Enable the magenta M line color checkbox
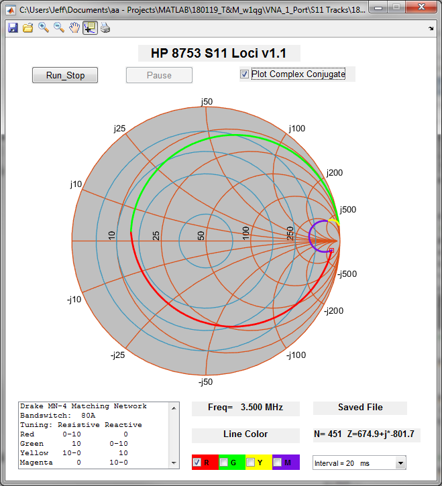 pos(277,463)
